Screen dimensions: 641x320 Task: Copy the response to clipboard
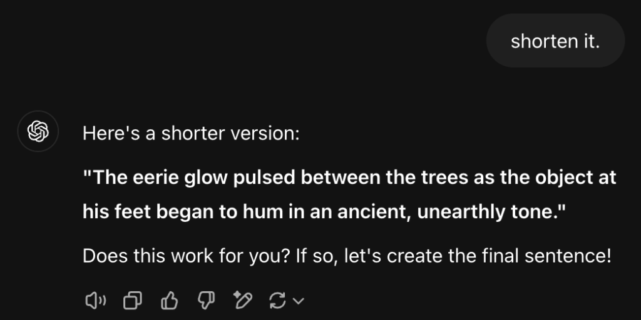coord(132,301)
